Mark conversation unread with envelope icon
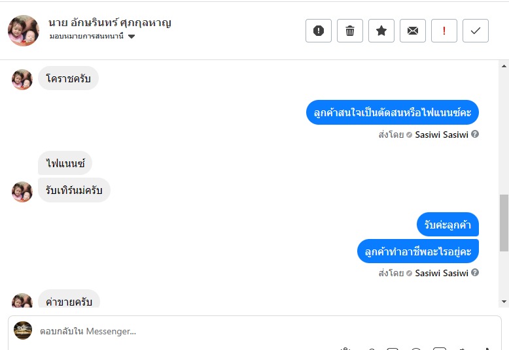This screenshot has height=350, width=509. click(x=413, y=31)
